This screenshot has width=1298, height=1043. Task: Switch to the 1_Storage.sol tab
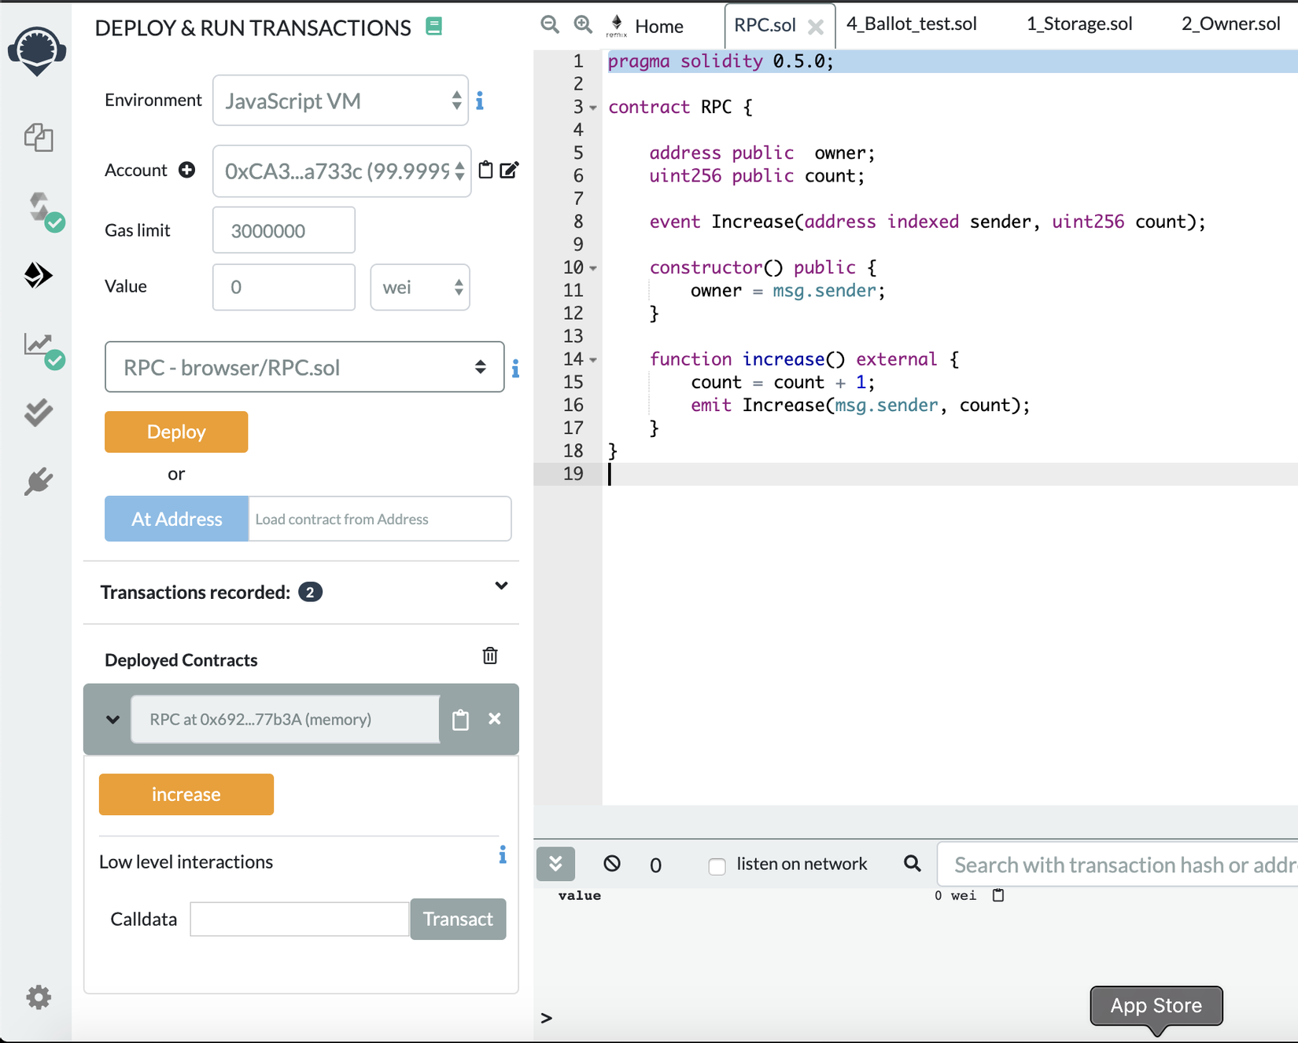tap(1079, 24)
